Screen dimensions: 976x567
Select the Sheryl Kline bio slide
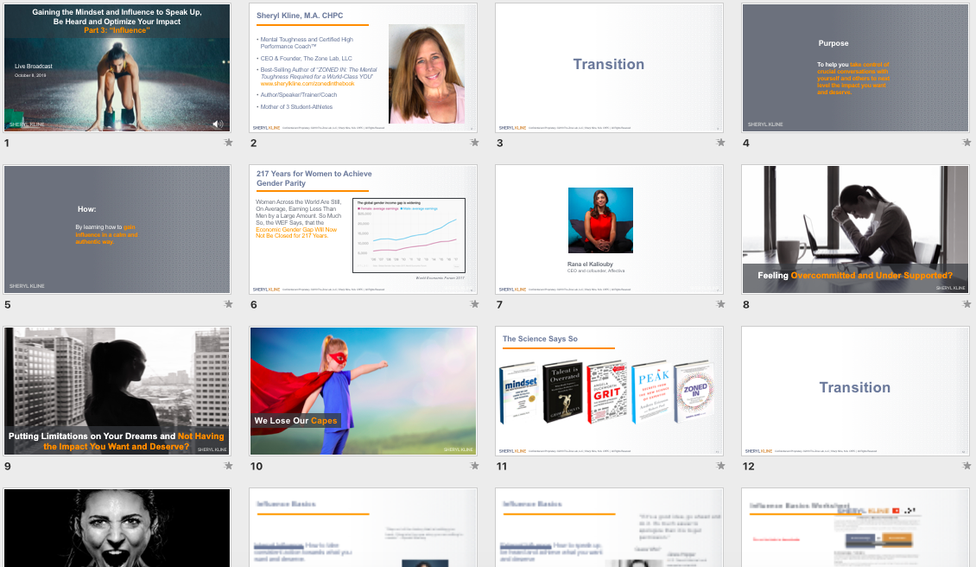(363, 67)
